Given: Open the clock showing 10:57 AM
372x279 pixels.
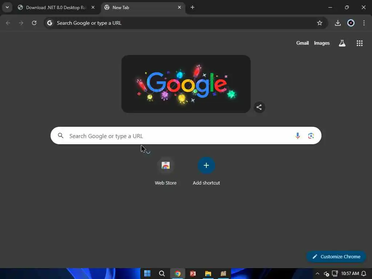Looking at the screenshot, I should point(350,273).
